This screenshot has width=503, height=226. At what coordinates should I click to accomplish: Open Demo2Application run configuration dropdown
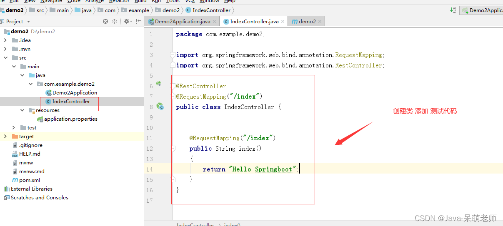(481, 10)
